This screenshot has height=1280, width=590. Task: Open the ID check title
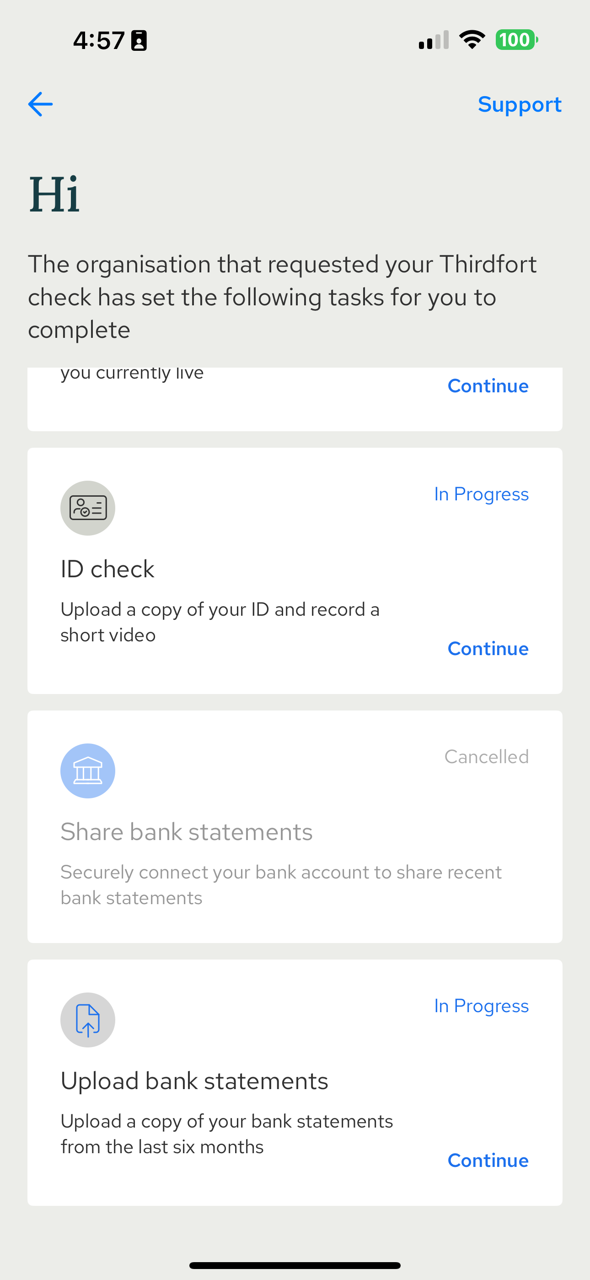(x=107, y=569)
